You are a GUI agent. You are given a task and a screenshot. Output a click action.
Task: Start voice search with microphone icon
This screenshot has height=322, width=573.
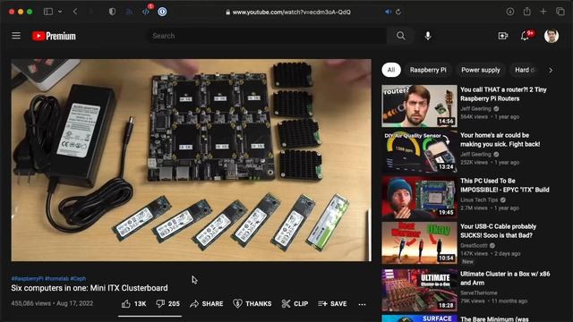pyautogui.click(x=428, y=36)
